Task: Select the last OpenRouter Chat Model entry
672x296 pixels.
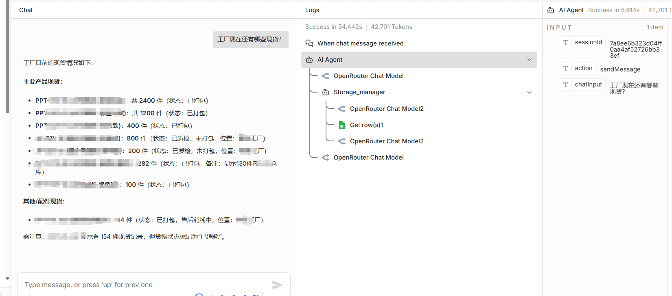Action: 368,158
